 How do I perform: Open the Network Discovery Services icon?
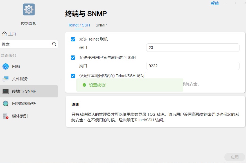pyautogui.click(x=6, y=104)
